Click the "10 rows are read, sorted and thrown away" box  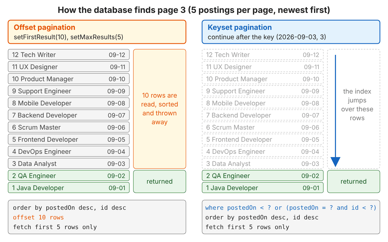(160, 109)
